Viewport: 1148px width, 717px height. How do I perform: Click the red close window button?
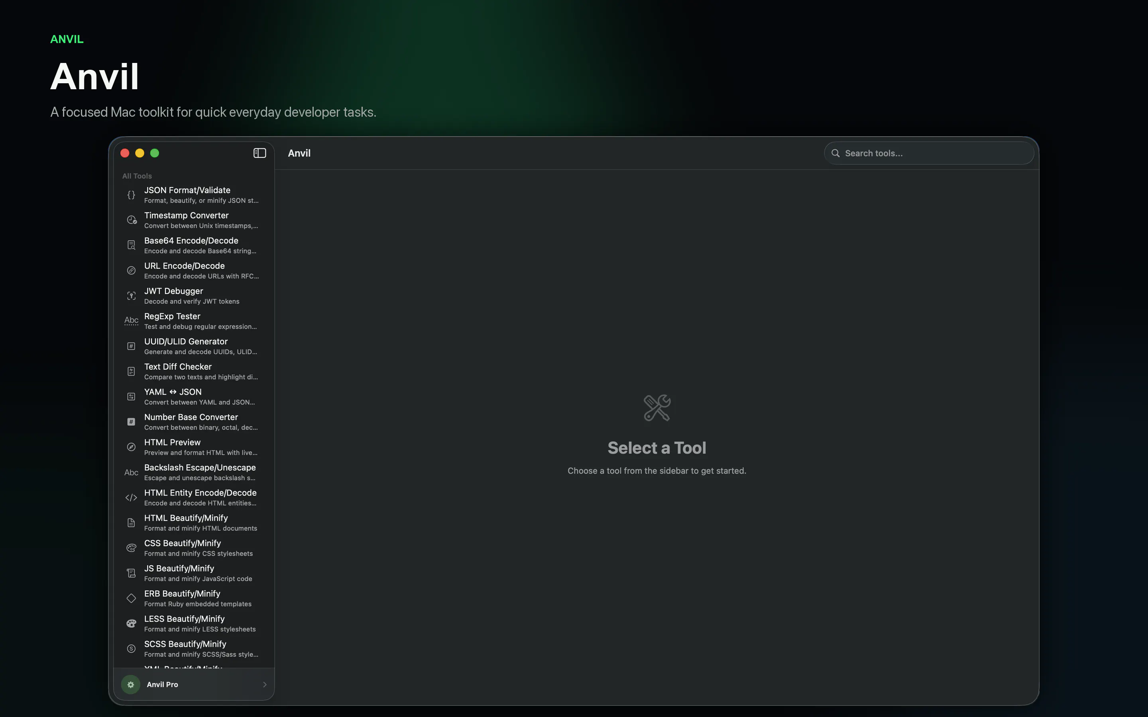125,153
